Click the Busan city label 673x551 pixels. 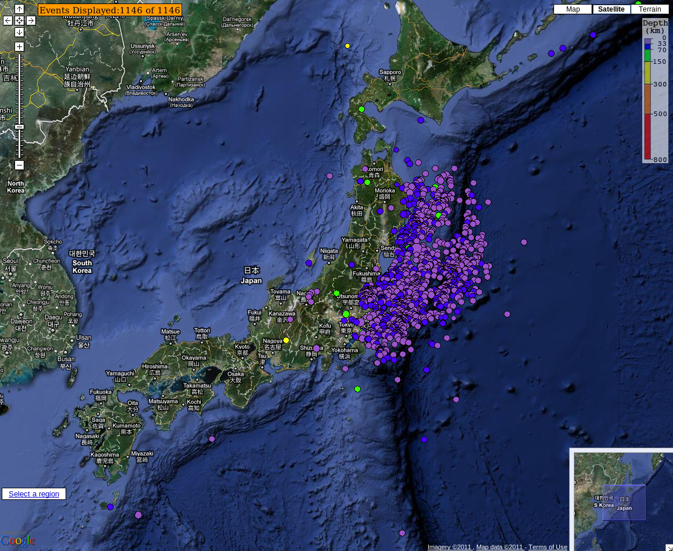click(x=66, y=362)
